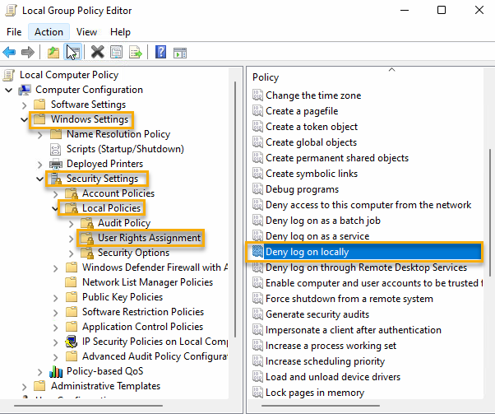Click the Back arrow toolbar icon
Screen dimensions: 495x414
[x=9, y=52]
